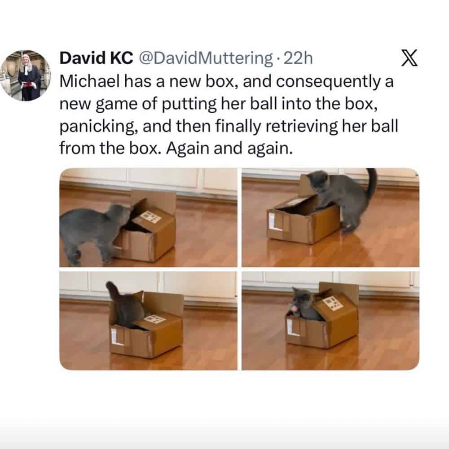
Task: Click the shipping label in the top-left photo
Action: coord(150,217)
